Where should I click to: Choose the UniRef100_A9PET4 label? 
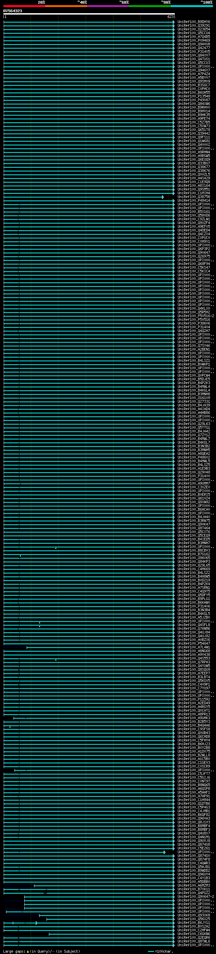pos(194,118)
